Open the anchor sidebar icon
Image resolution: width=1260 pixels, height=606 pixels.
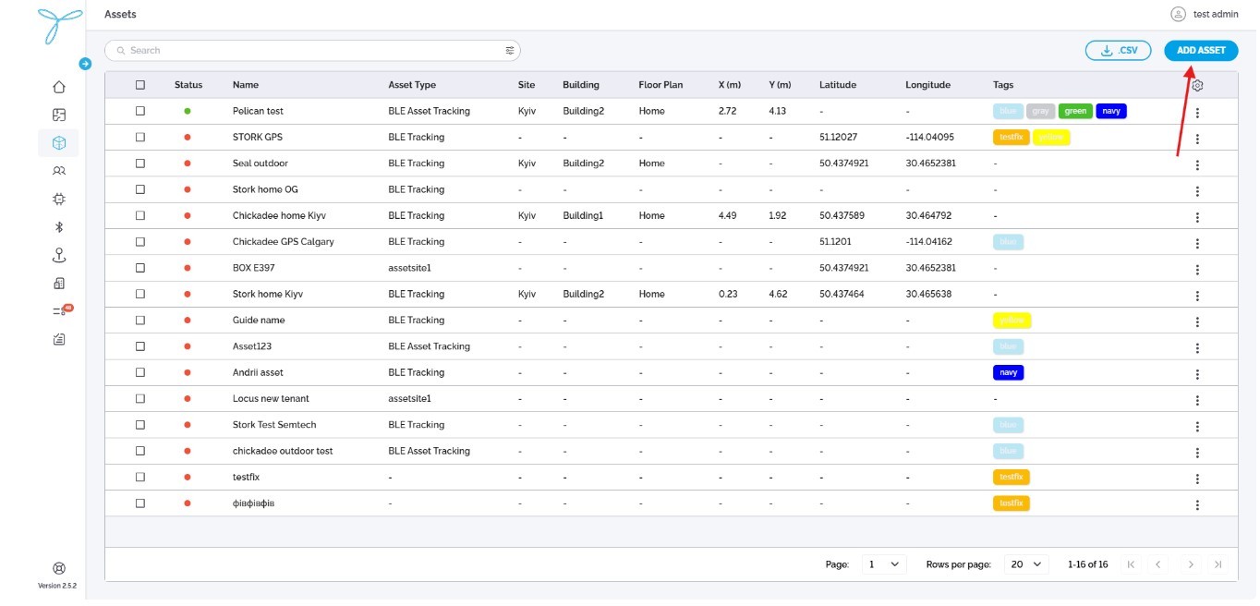tap(59, 255)
